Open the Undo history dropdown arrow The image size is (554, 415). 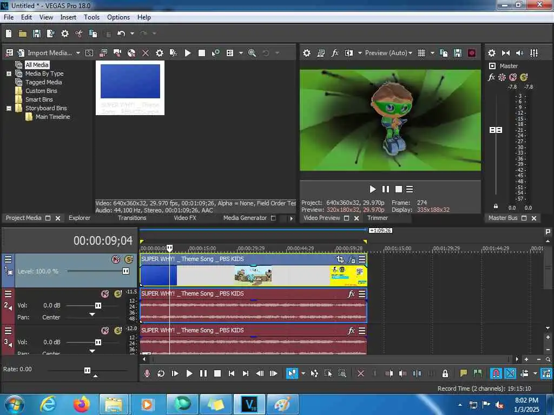pyautogui.click(x=132, y=34)
